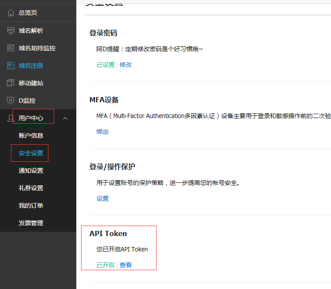331x289 pixels.
Task: Click the shield icon beside D监控
Action: [x=11, y=101]
